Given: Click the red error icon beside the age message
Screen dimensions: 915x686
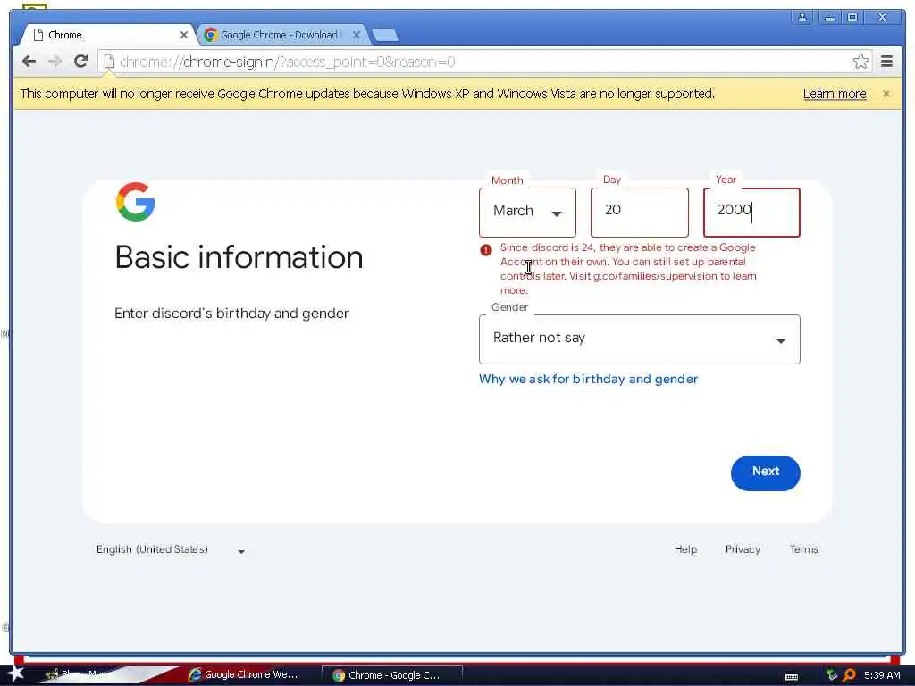Looking at the screenshot, I should coord(485,250).
